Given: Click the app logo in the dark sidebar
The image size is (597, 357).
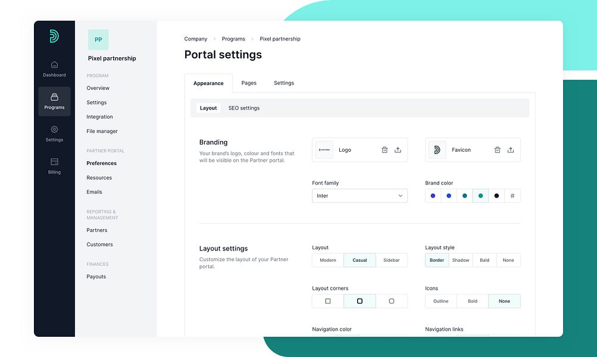Looking at the screenshot, I should point(54,36).
